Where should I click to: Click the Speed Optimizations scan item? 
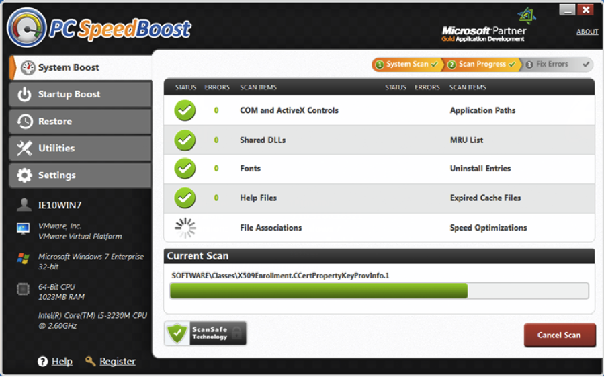(x=488, y=228)
